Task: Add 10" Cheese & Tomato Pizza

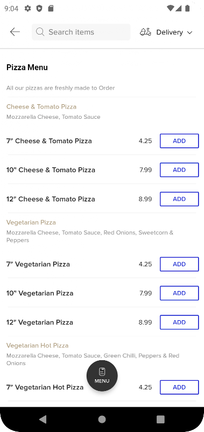Action: 179,170
